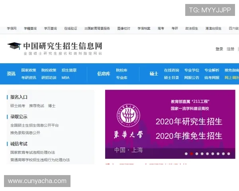Open 推荐免试 registration link
This screenshot has width=239, height=191.
point(37,106)
